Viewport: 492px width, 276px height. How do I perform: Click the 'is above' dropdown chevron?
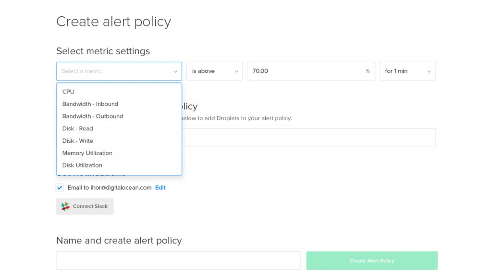click(236, 71)
